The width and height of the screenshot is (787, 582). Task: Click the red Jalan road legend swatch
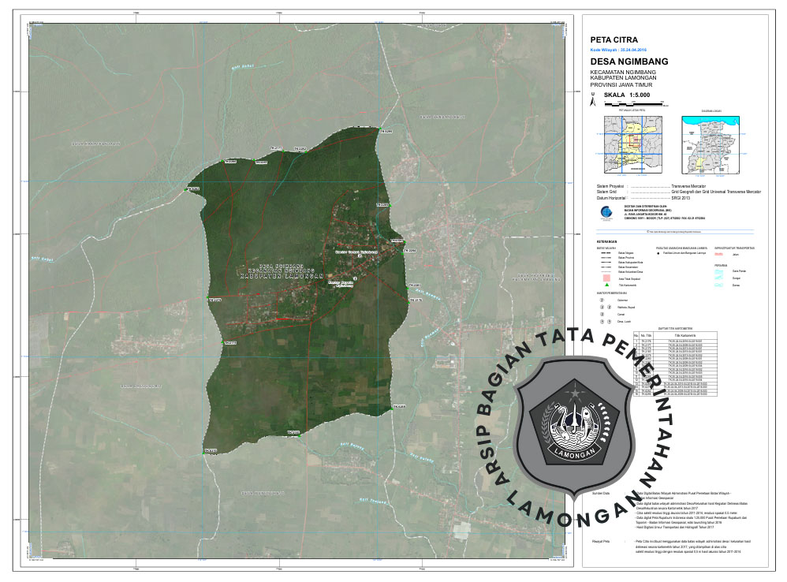click(x=718, y=254)
